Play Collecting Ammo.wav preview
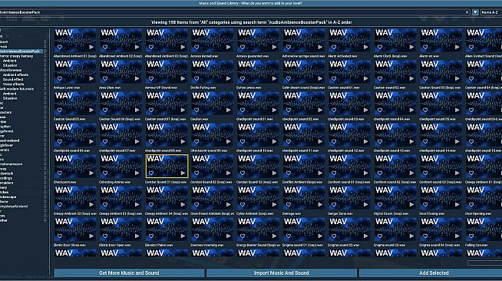The image size is (502, 281). pos(137,174)
